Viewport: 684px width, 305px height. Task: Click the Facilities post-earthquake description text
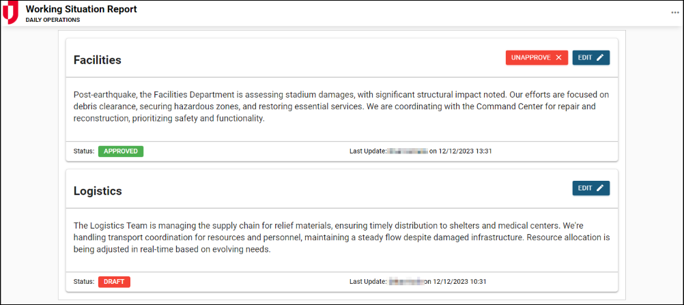(x=341, y=106)
